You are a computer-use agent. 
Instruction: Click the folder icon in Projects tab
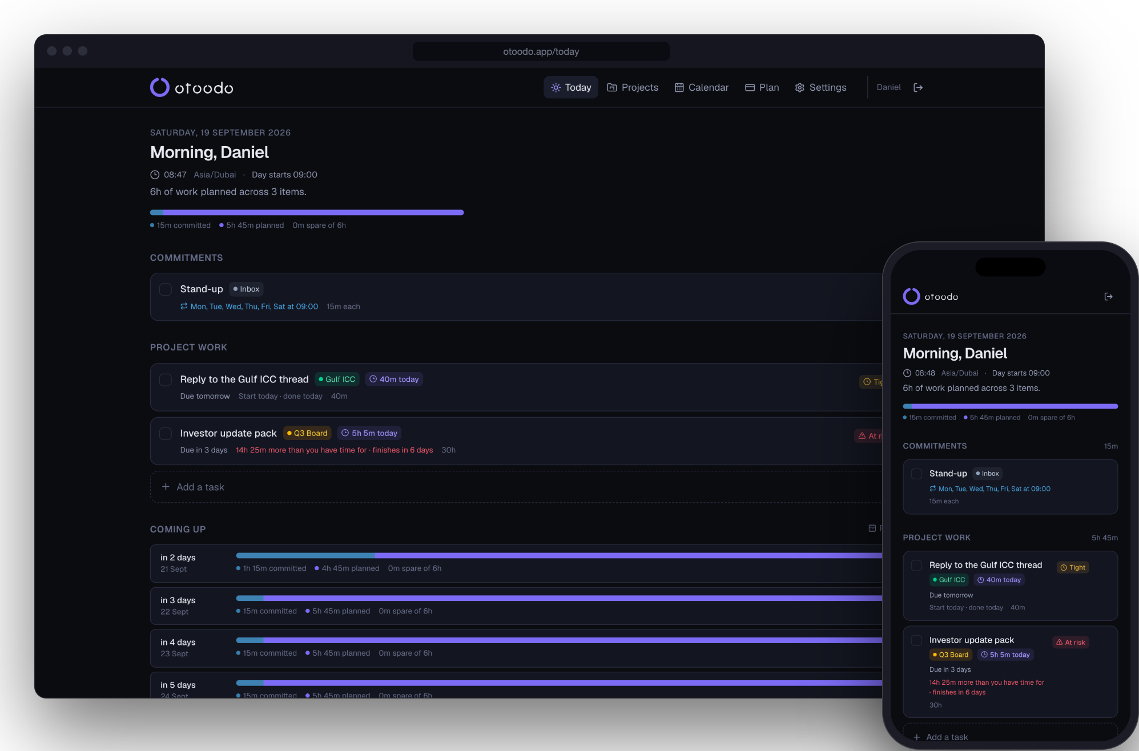612,87
